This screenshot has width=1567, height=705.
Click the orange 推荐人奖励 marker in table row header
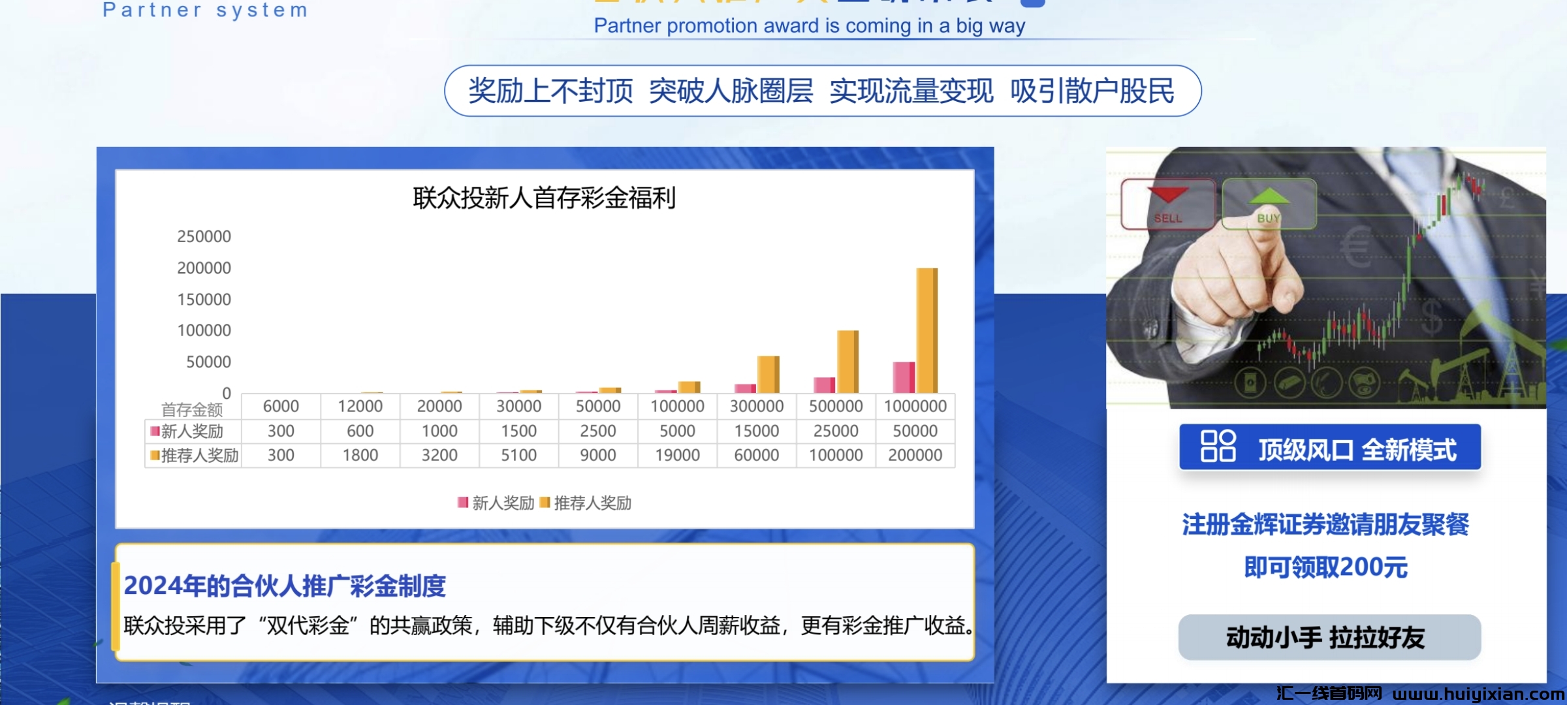point(155,455)
